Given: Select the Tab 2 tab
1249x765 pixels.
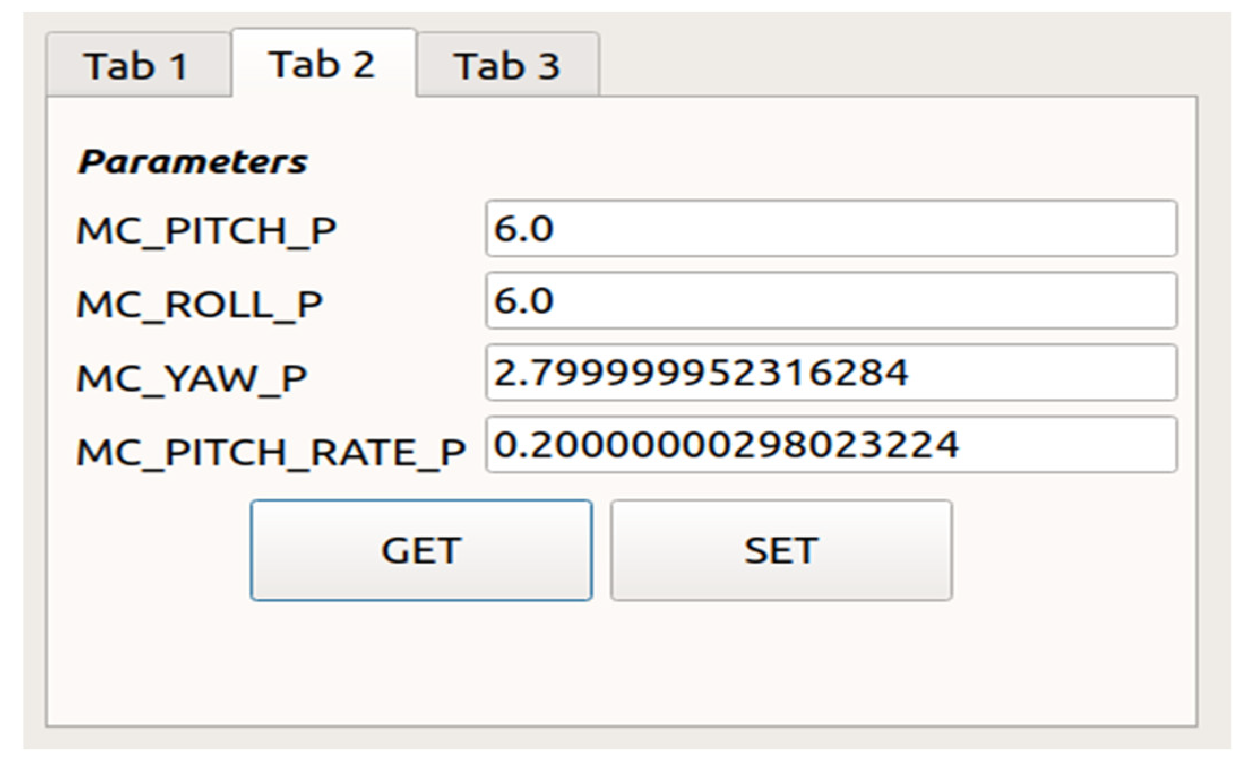Looking at the screenshot, I should pyautogui.click(x=322, y=64).
